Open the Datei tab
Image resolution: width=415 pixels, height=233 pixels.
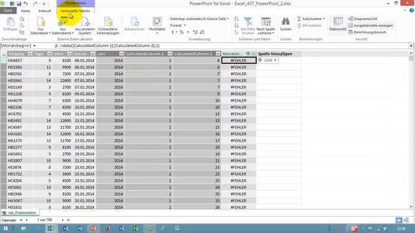[8, 11]
